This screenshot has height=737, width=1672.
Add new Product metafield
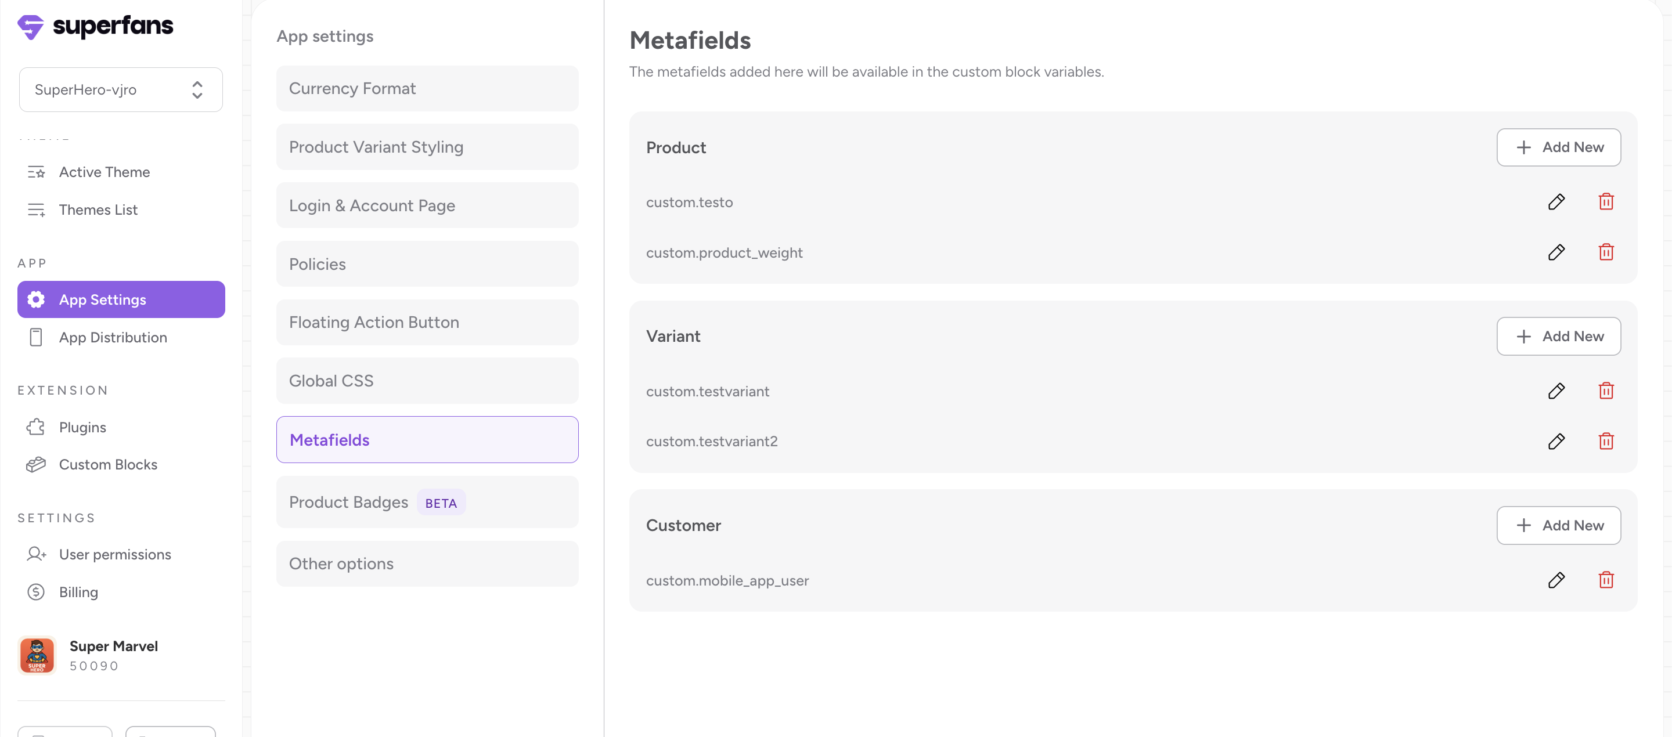click(1558, 147)
